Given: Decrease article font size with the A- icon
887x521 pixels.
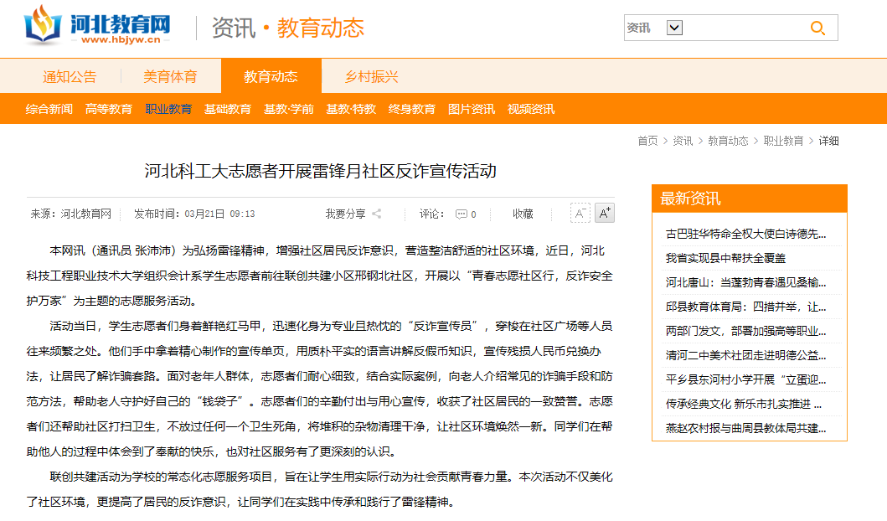Looking at the screenshot, I should pyautogui.click(x=580, y=214).
